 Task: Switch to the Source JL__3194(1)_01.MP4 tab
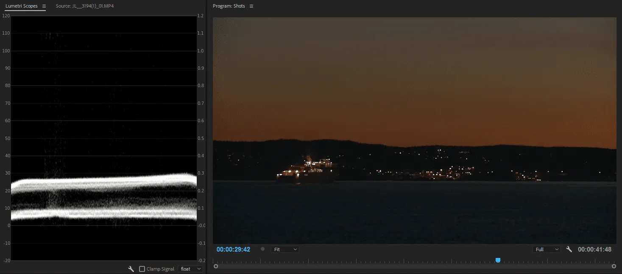[84, 6]
